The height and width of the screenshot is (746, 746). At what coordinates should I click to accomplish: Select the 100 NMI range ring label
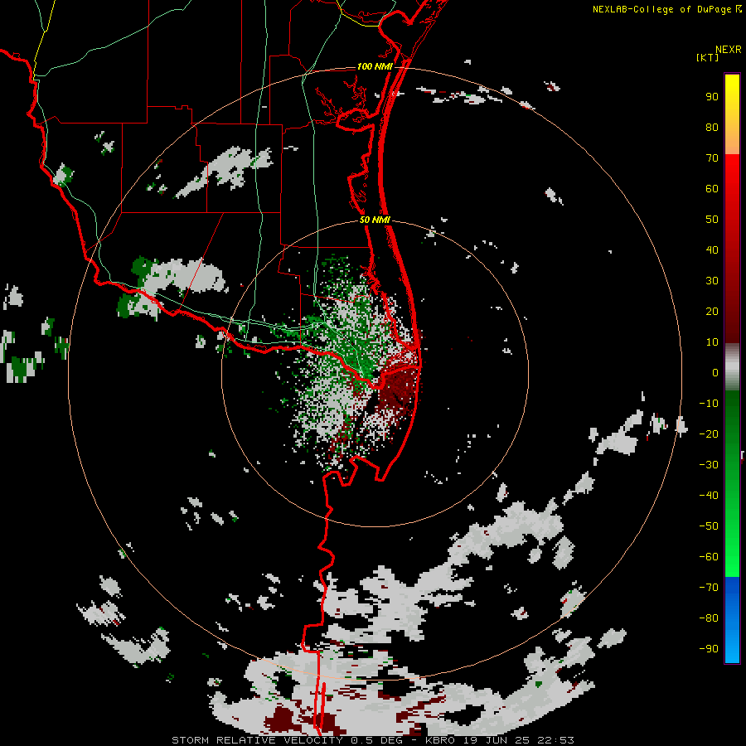click(375, 66)
